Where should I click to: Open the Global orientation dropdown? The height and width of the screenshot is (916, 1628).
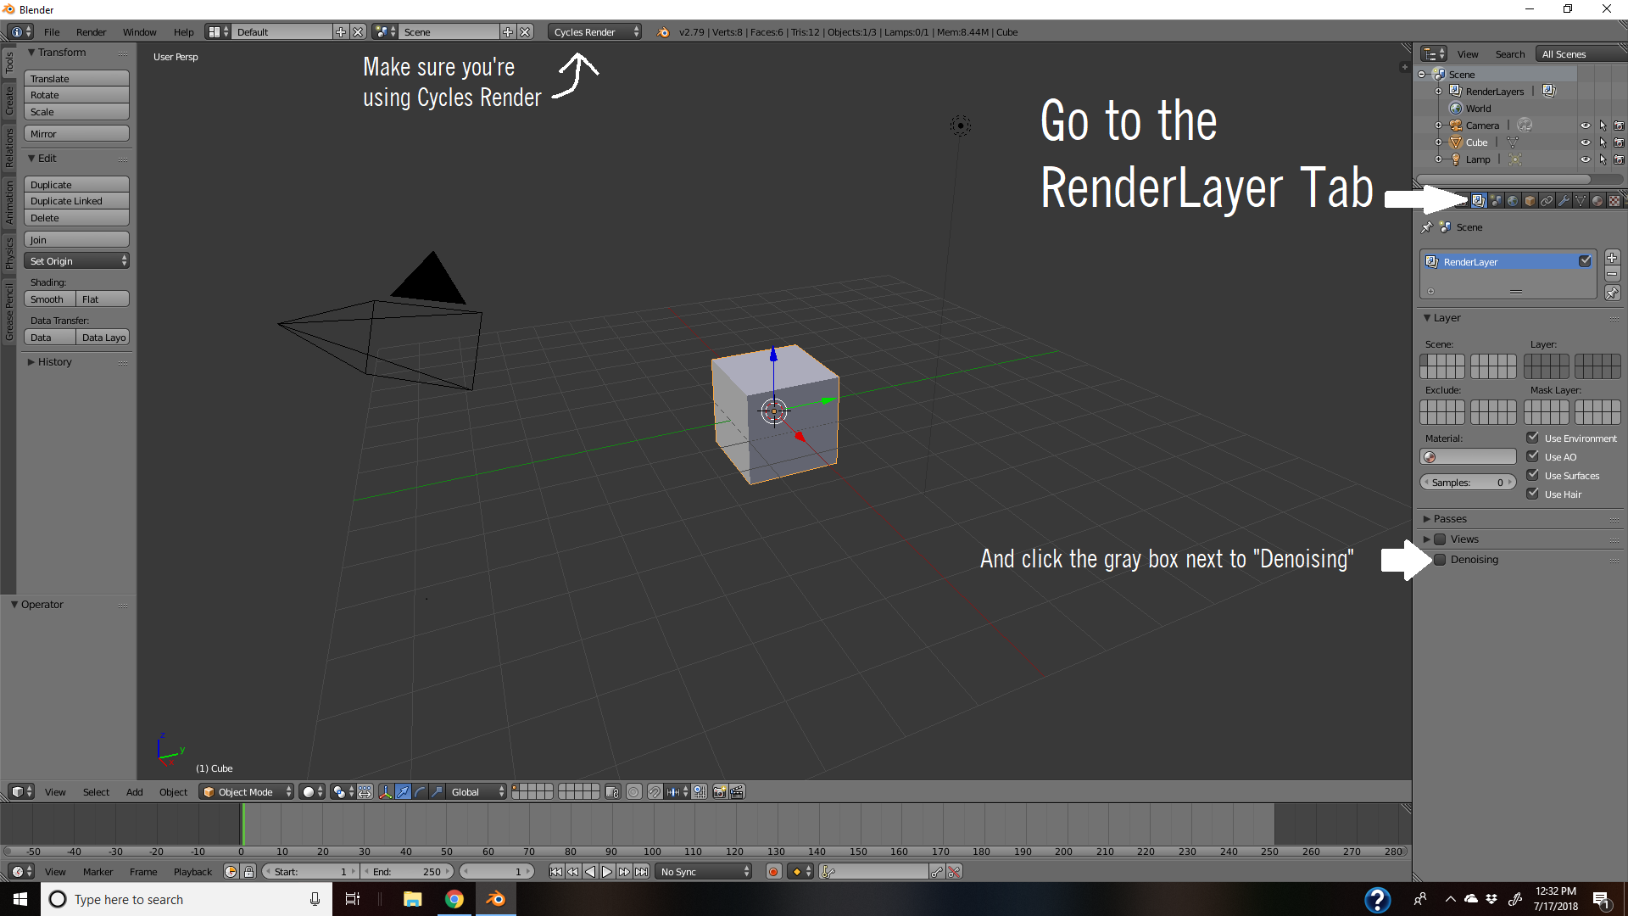[477, 791]
